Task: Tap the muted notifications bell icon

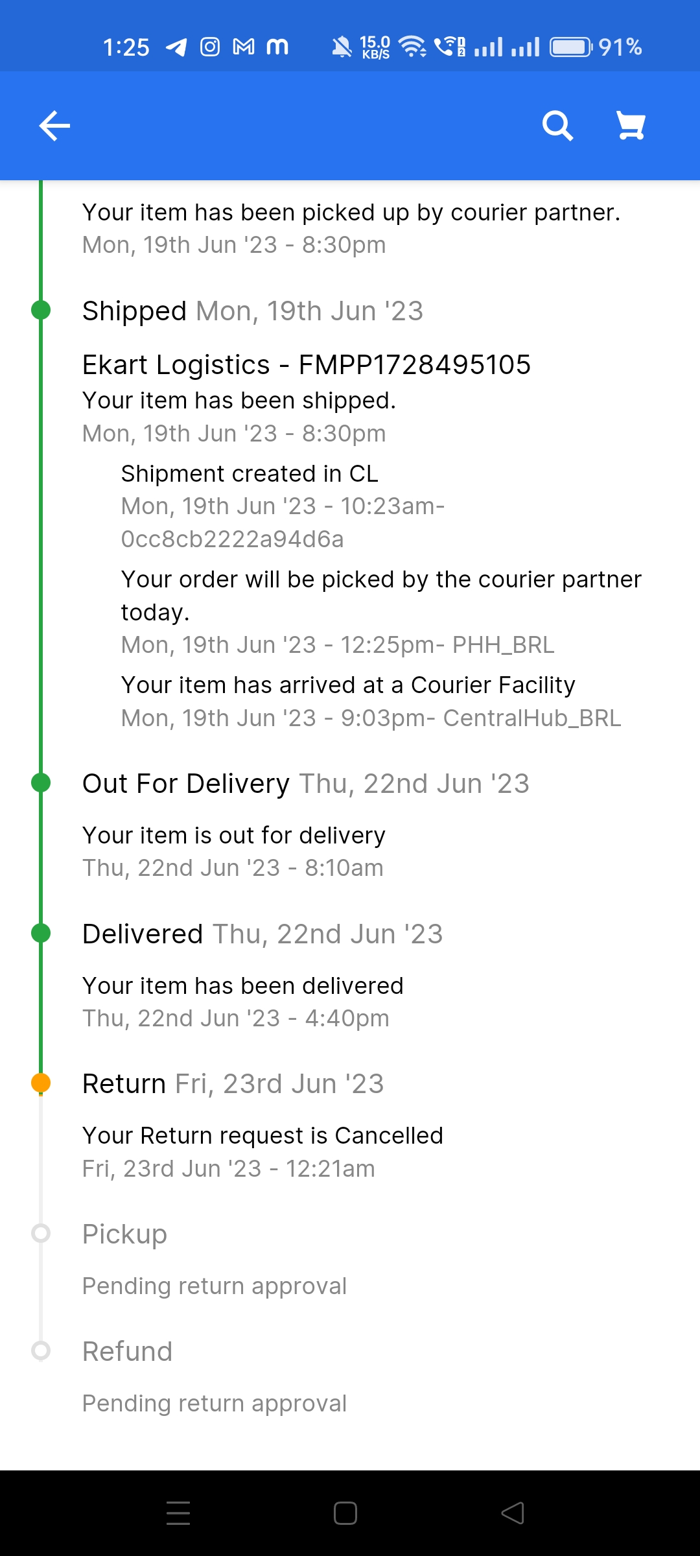Action: tap(342, 47)
